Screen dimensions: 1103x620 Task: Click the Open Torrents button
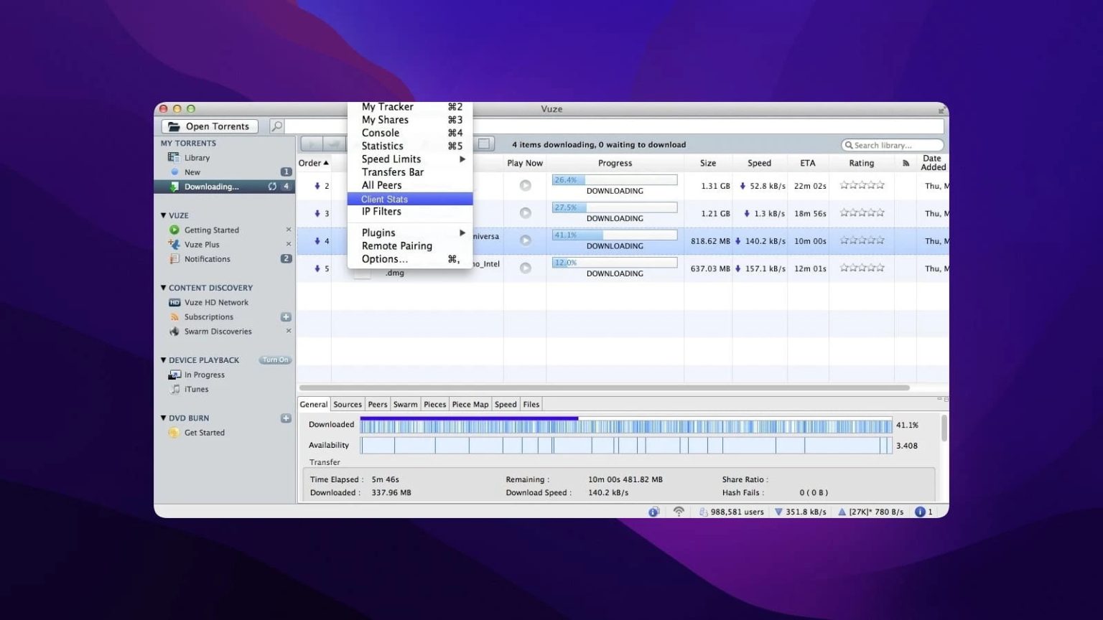pyautogui.click(x=209, y=126)
